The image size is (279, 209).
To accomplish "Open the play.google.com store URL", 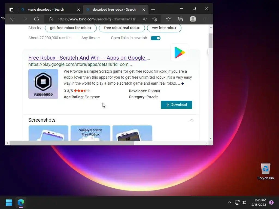I will [80, 64].
